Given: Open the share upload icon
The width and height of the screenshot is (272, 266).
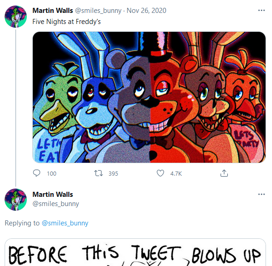Looking at the screenshot, I should click(x=224, y=173).
